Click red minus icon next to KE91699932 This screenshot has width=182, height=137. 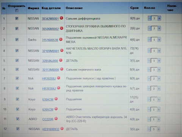(x=62, y=129)
